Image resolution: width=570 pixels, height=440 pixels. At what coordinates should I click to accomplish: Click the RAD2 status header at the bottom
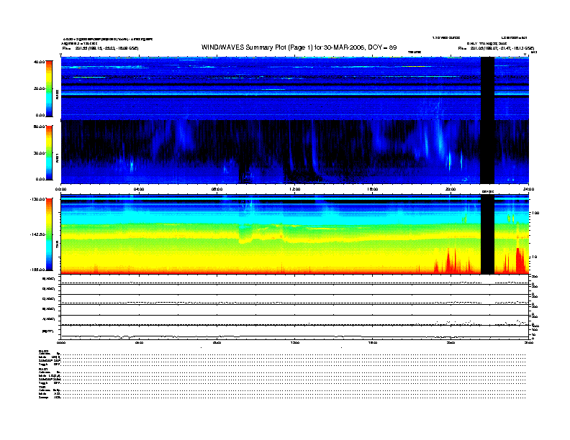point(43,351)
